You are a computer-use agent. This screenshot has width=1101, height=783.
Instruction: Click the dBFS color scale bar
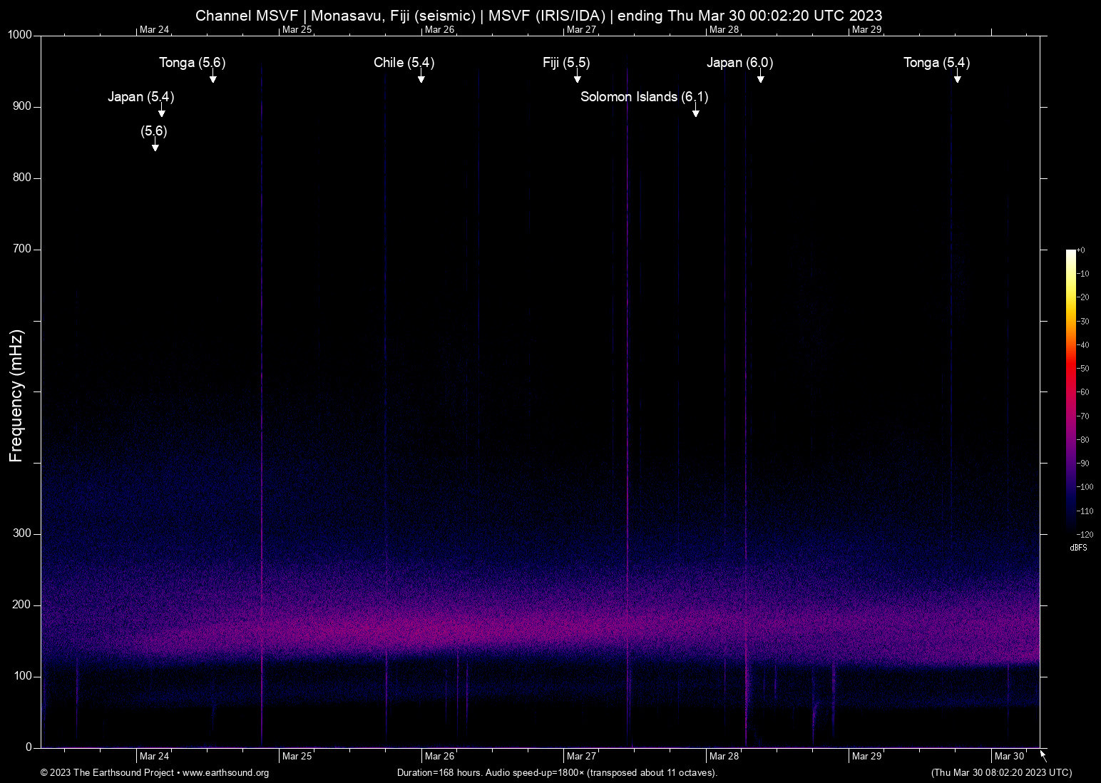(1071, 391)
